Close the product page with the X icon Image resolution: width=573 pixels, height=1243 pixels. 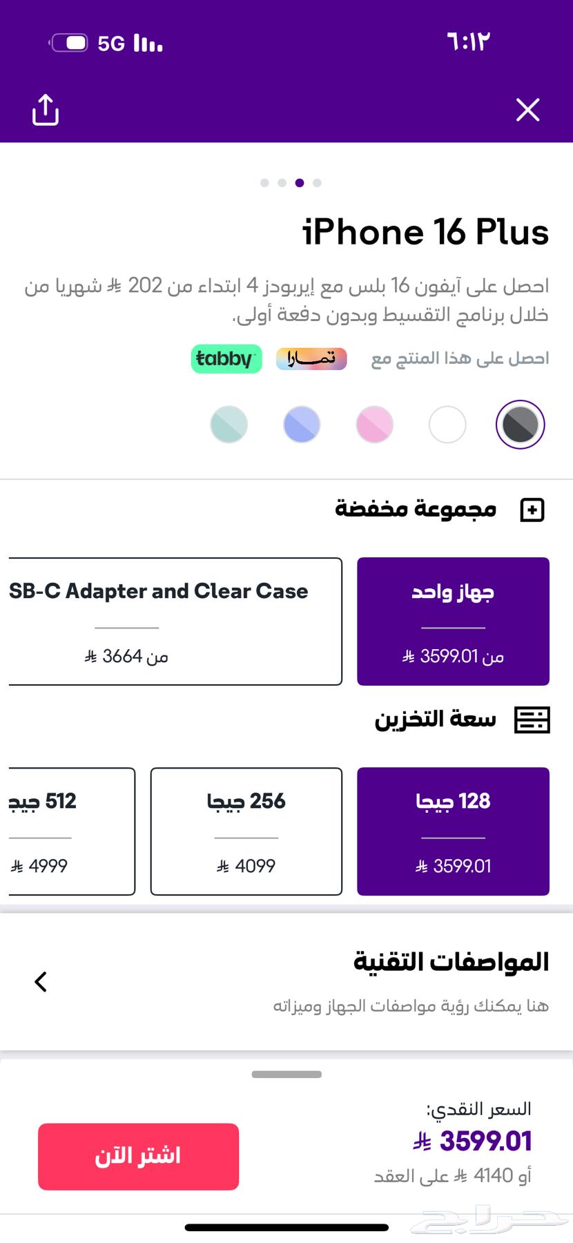[527, 110]
